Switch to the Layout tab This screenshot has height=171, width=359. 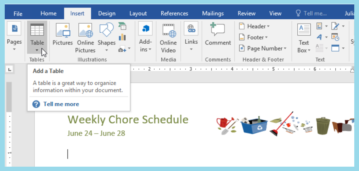coord(138,13)
